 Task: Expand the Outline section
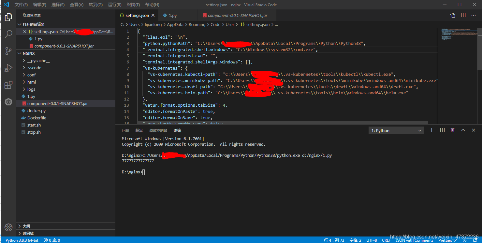click(66, 226)
